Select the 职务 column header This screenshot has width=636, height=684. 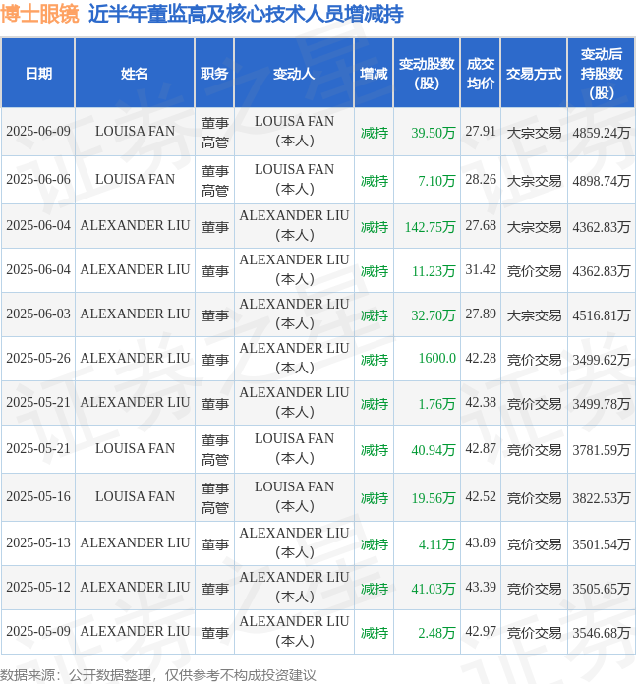214,74
